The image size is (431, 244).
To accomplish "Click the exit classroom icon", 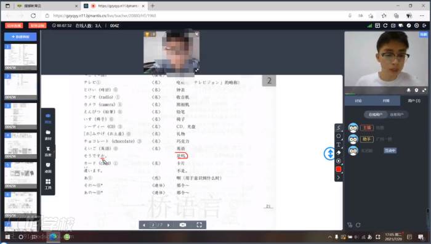I will point(424,26).
